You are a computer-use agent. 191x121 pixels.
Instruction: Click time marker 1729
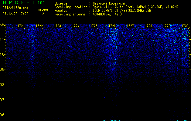167,26
